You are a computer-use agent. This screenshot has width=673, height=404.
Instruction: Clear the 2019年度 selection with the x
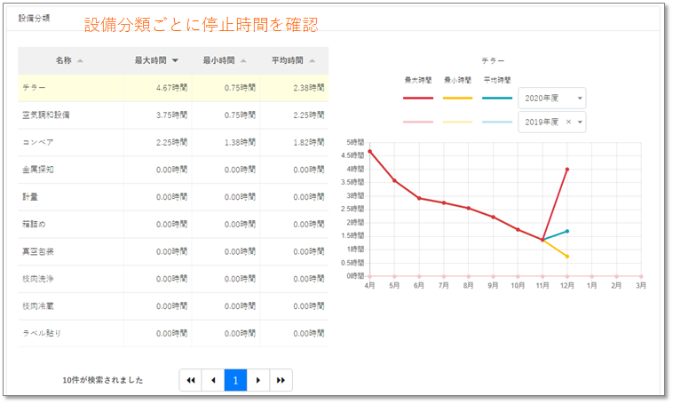tap(568, 122)
